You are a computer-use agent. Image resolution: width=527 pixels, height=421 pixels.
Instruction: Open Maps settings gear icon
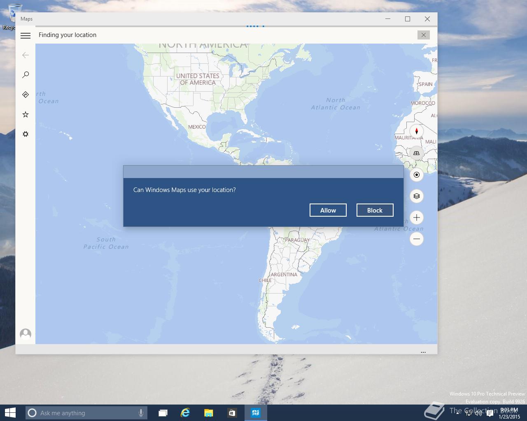(26, 134)
